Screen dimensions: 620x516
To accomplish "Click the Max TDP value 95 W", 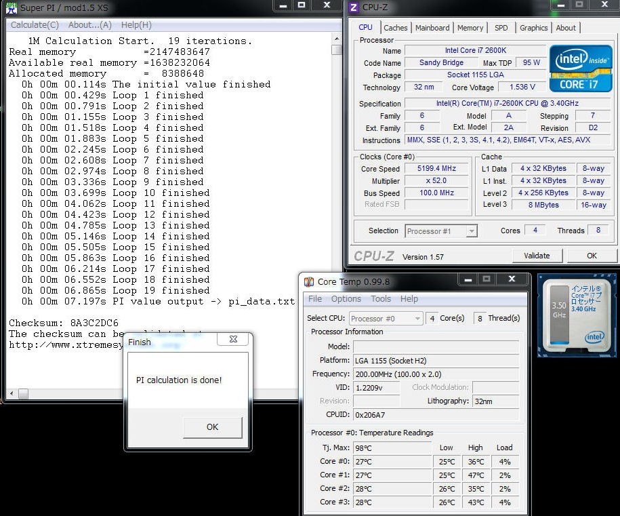I will point(531,62).
